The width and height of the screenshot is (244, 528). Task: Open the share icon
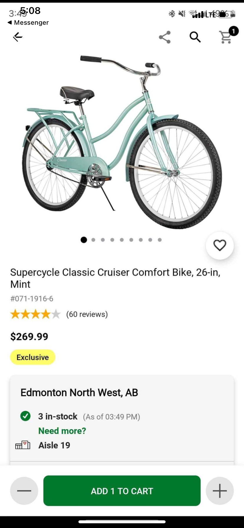click(165, 37)
